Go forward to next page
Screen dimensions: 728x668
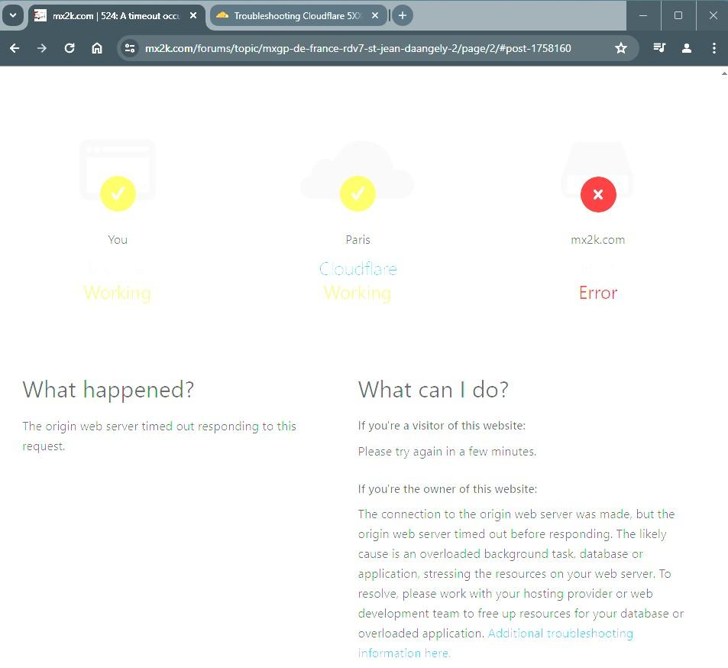[x=42, y=48]
